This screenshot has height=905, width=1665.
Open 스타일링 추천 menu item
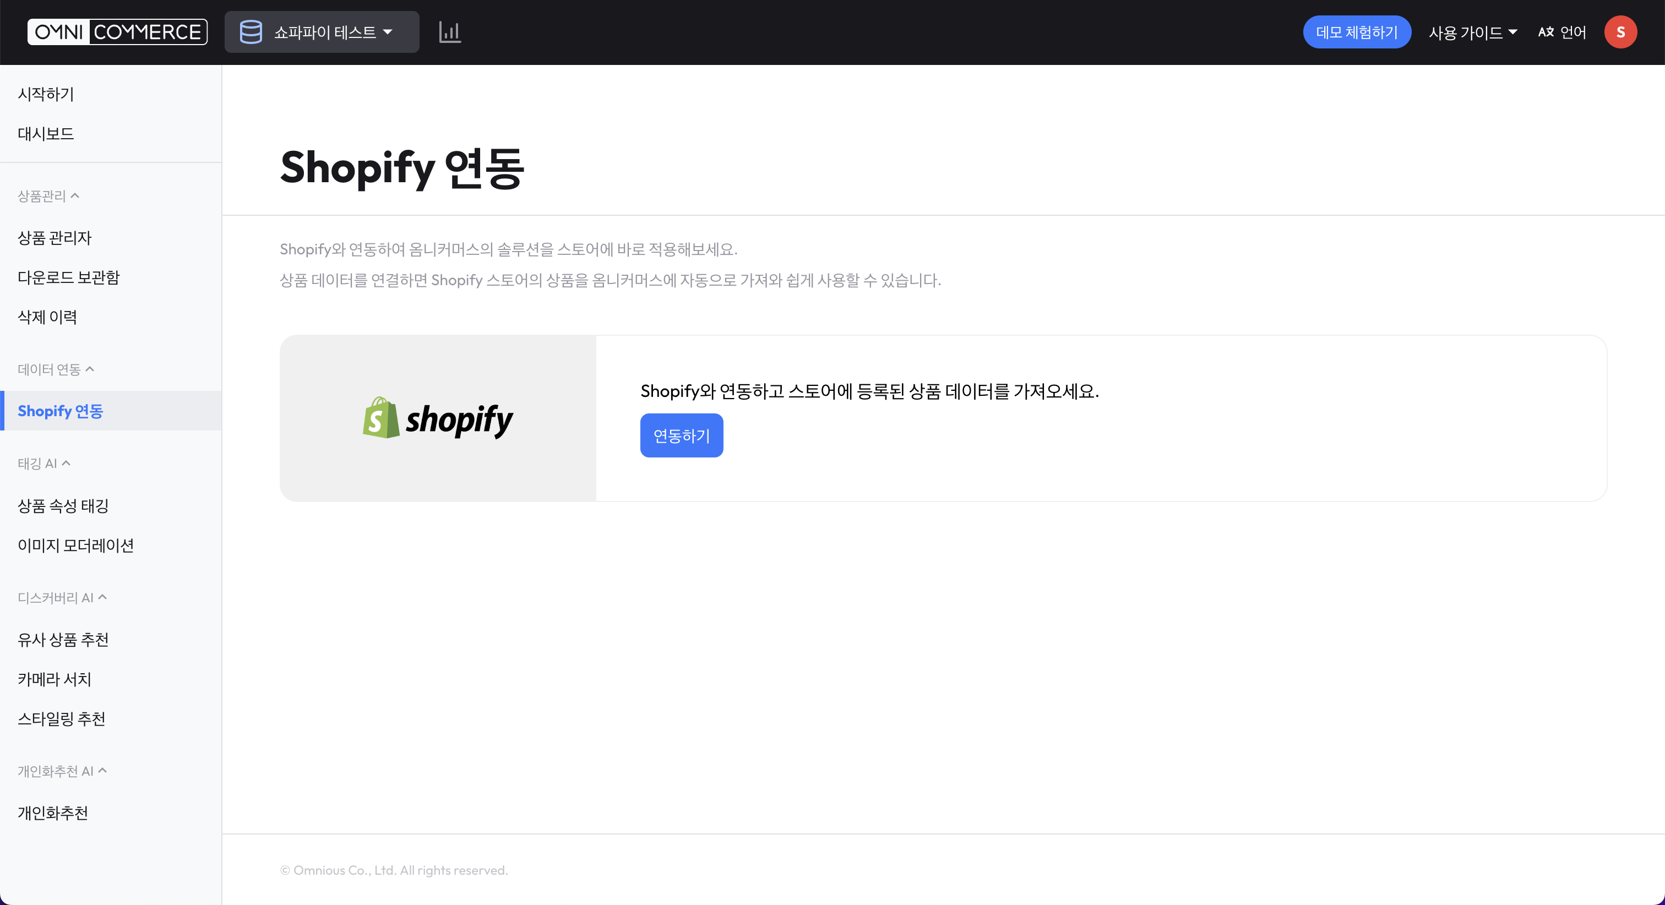[62, 719]
